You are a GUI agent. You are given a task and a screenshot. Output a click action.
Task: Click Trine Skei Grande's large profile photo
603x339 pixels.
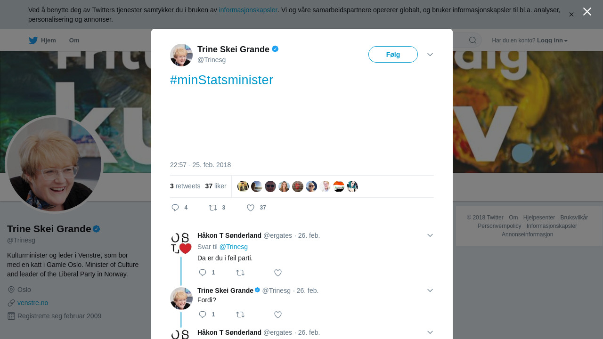[x=54, y=164]
